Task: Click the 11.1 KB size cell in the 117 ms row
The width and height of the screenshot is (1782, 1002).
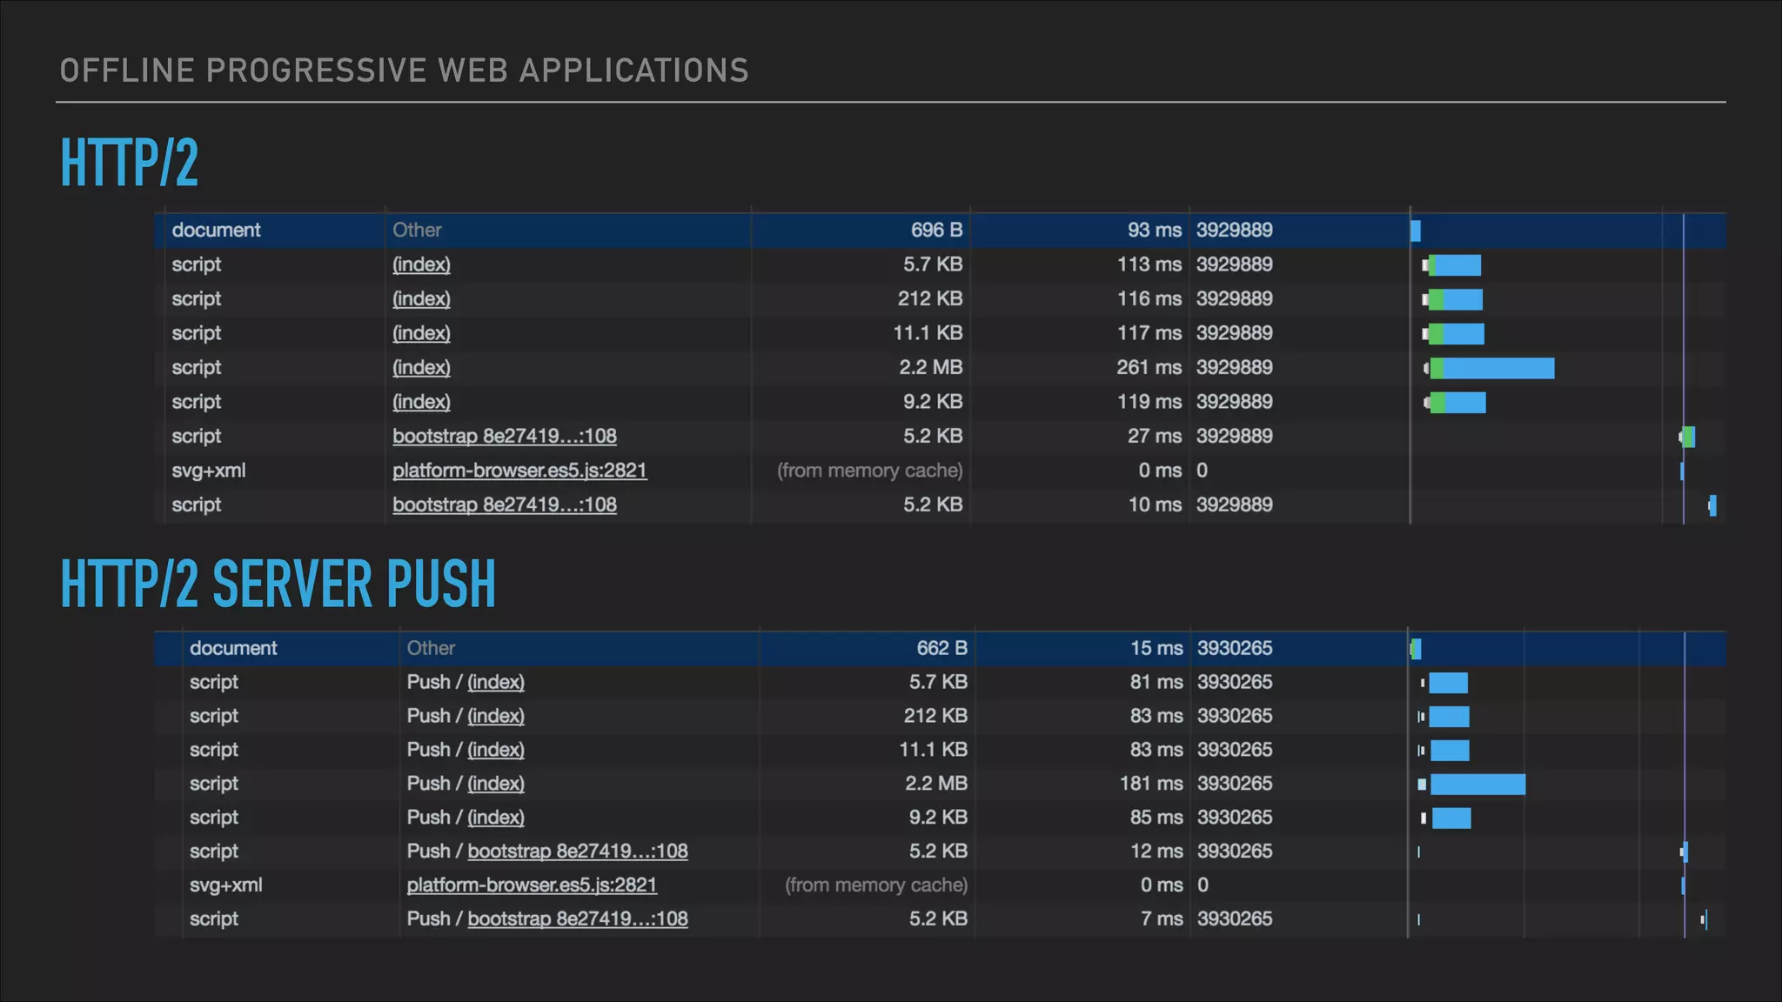Action: (928, 333)
